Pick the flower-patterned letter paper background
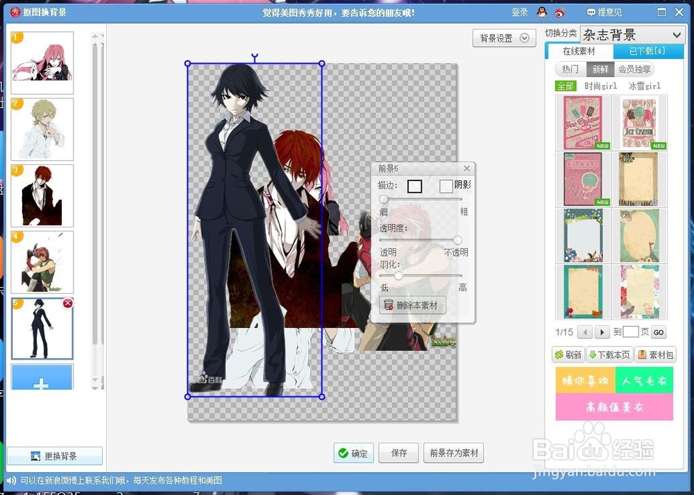This screenshot has width=694, height=495. point(639,292)
